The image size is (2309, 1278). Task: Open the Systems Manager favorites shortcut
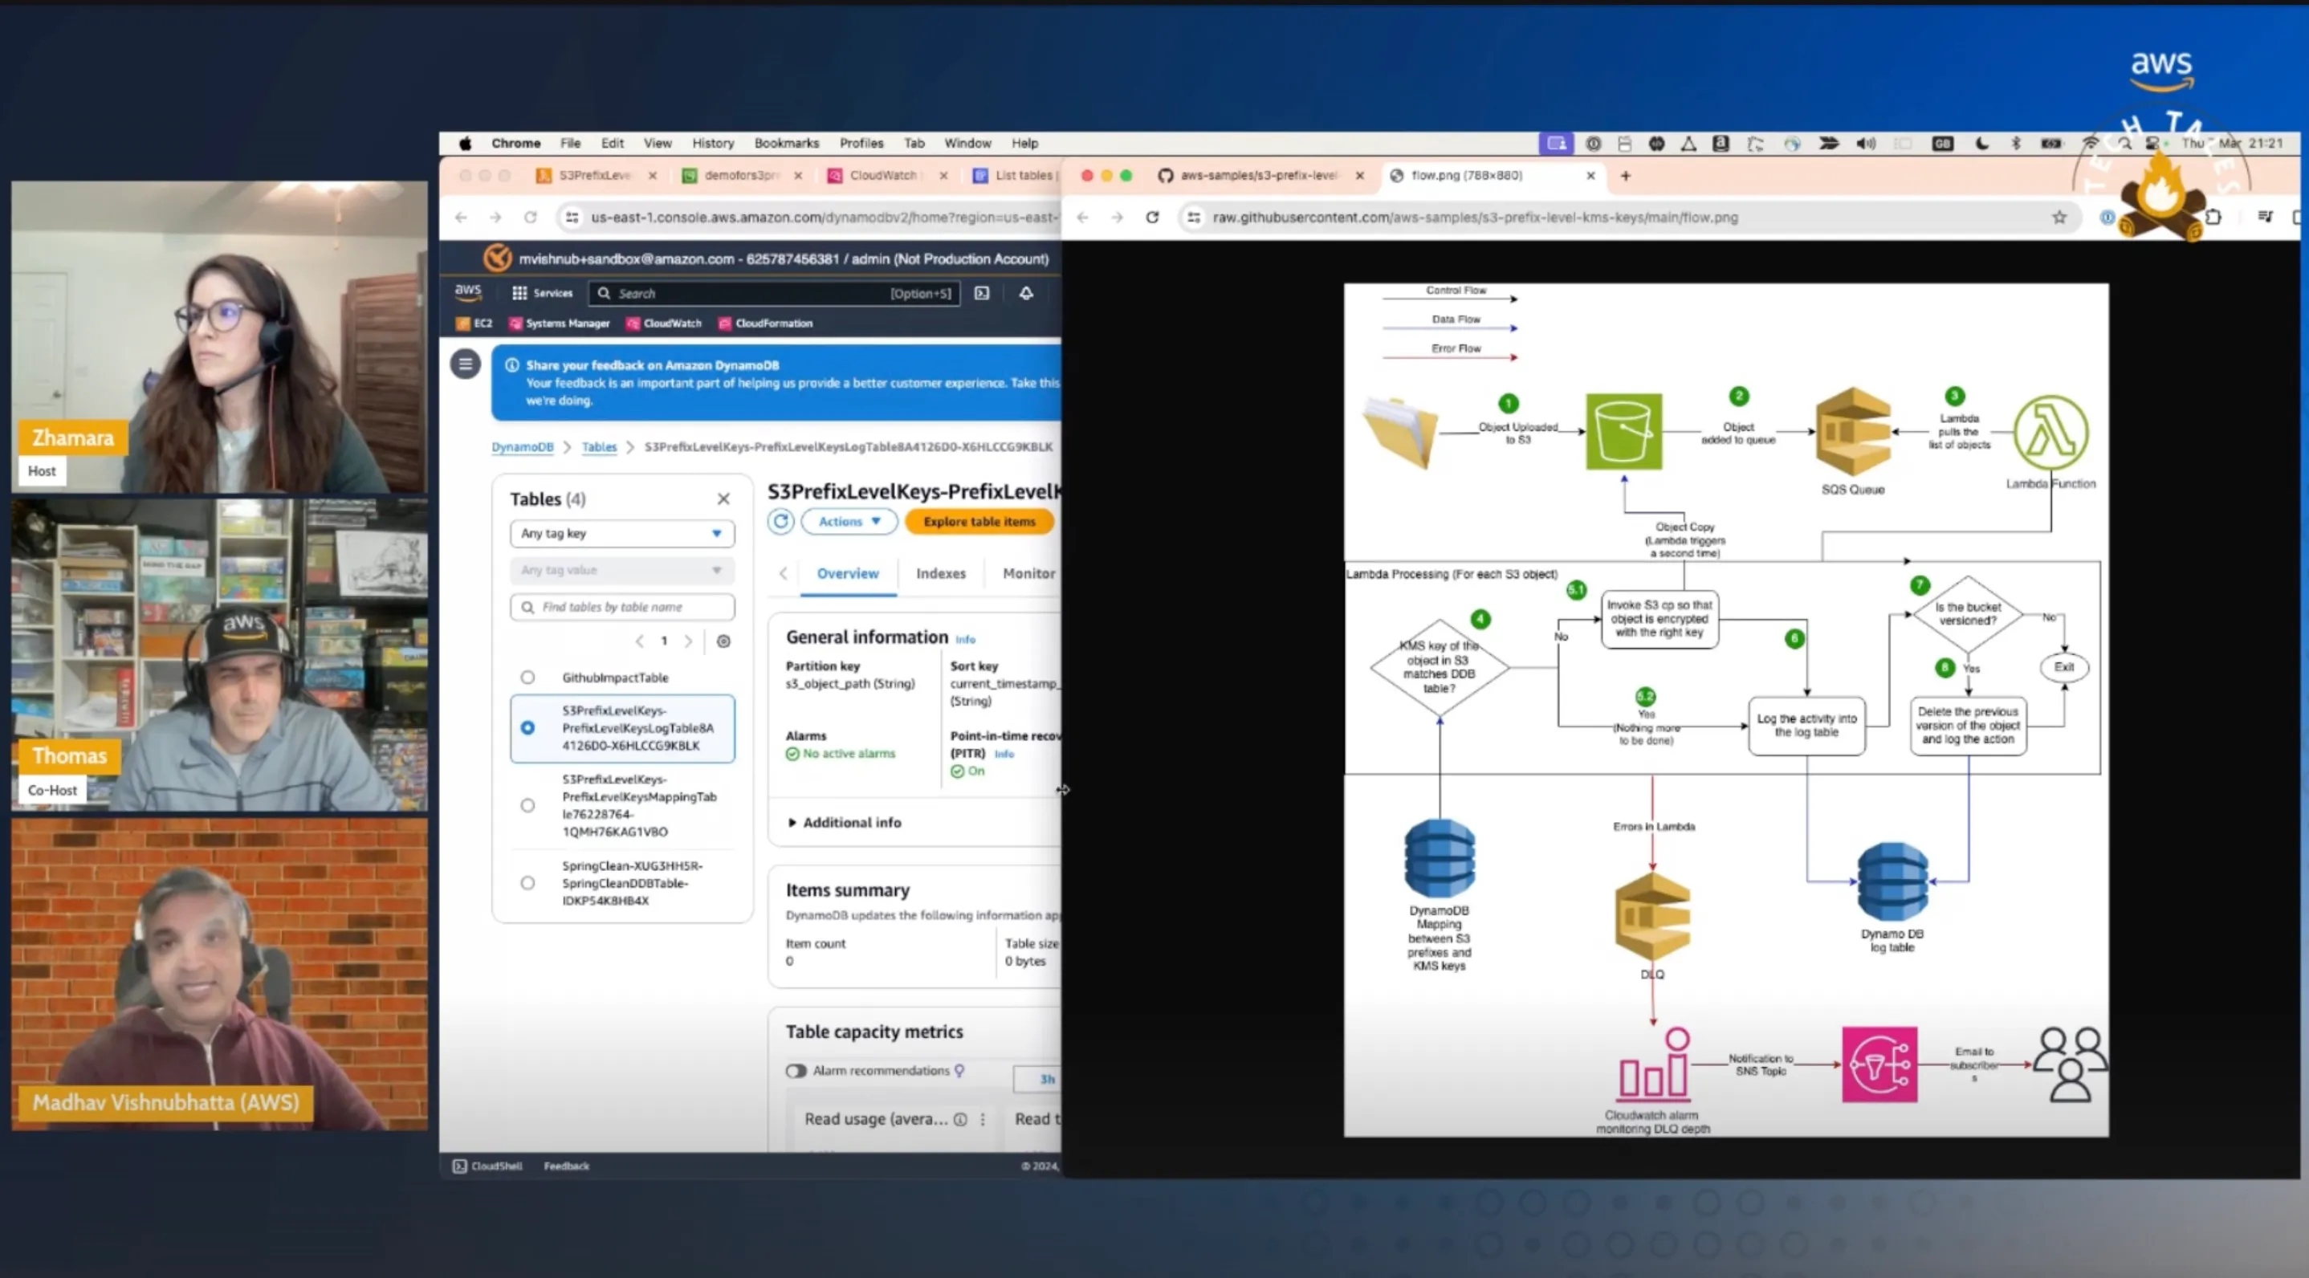pyautogui.click(x=560, y=324)
